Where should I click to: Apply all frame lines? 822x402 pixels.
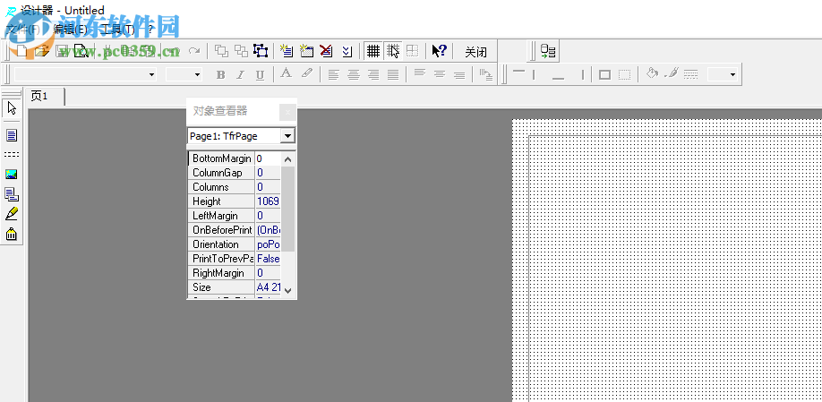pos(604,74)
